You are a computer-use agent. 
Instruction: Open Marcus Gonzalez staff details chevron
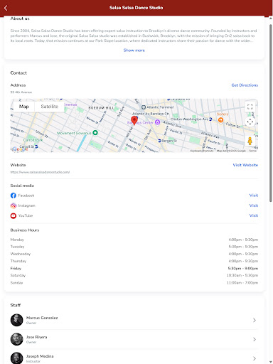tap(255, 320)
